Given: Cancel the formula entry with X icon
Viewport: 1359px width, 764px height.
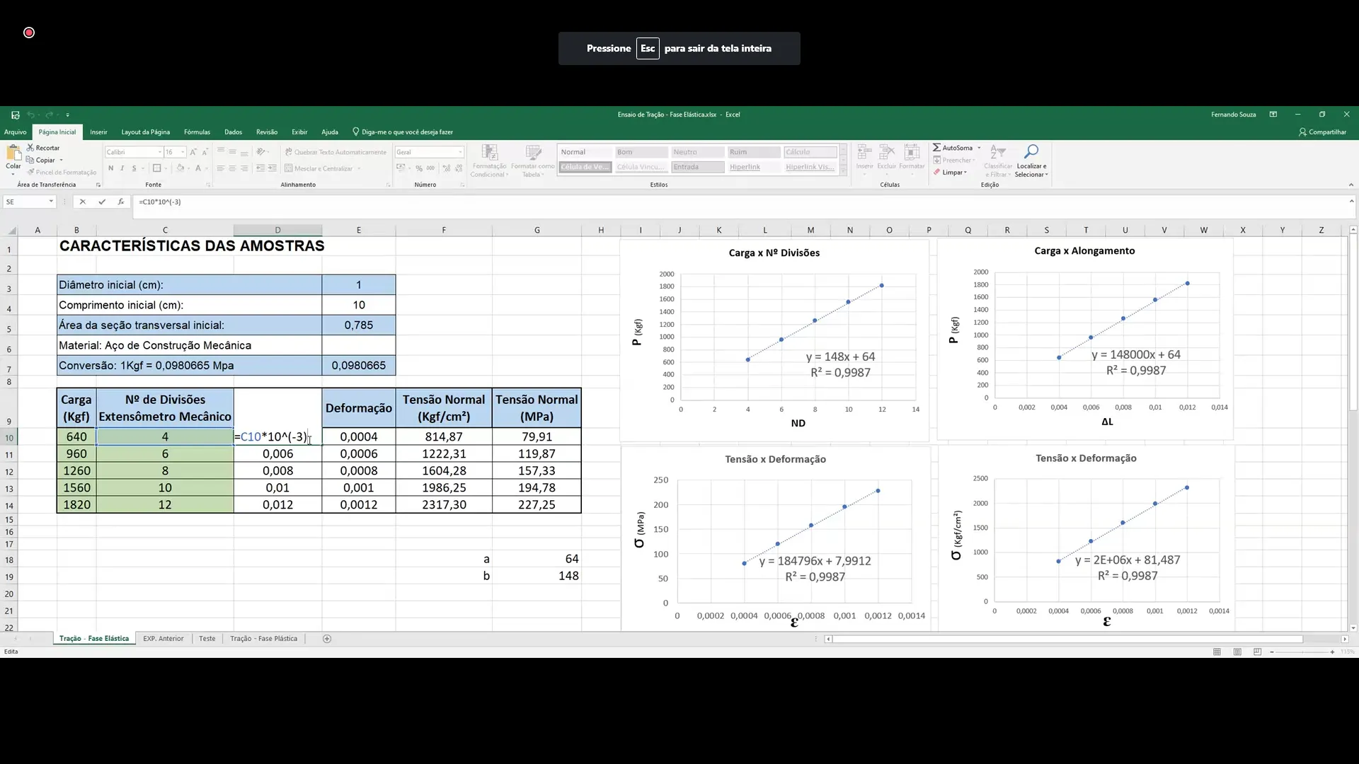Looking at the screenshot, I should (x=83, y=202).
